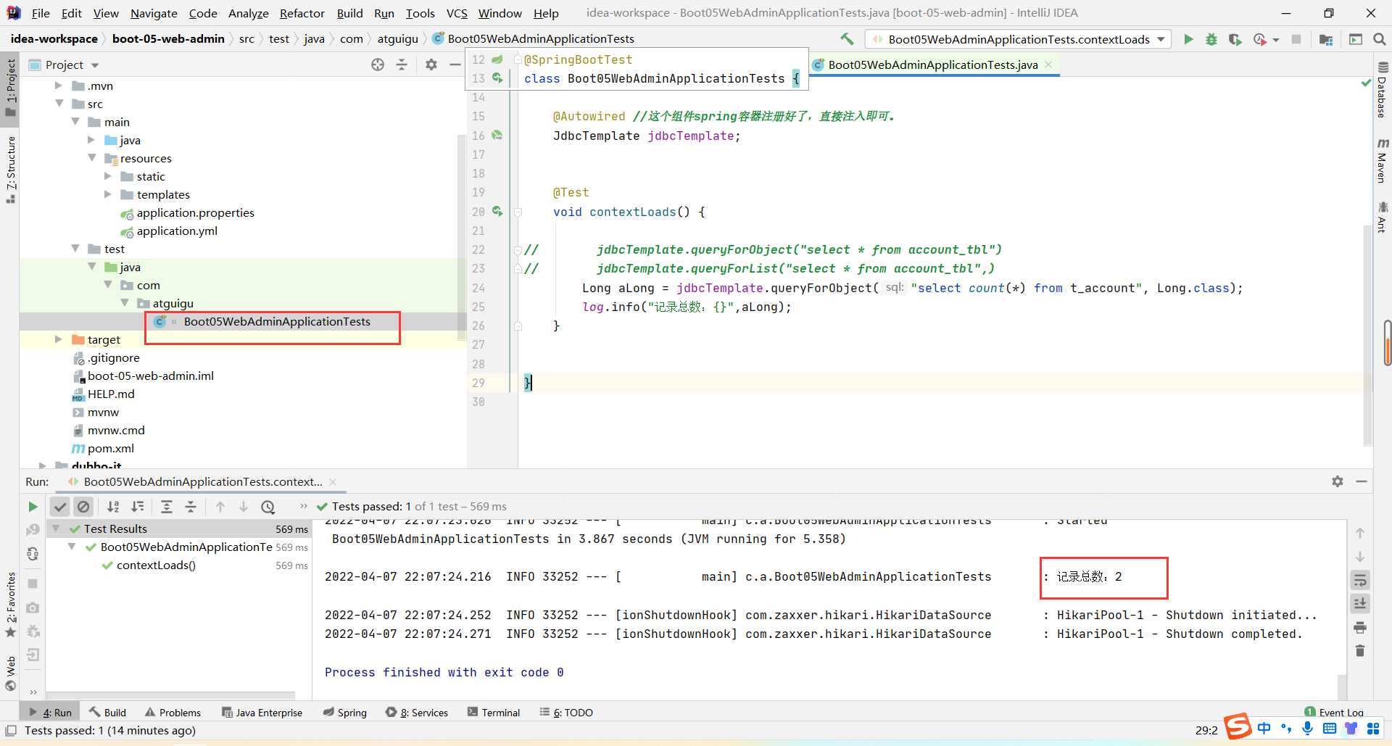
Task: Click the Build Project hammer icon
Action: 847,39
